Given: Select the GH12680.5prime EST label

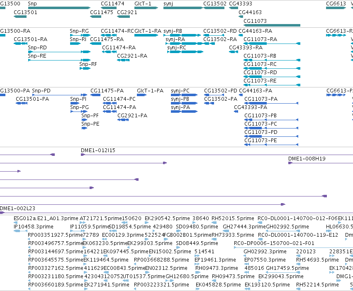Looking at the screenshot, I should coord(187,276).
